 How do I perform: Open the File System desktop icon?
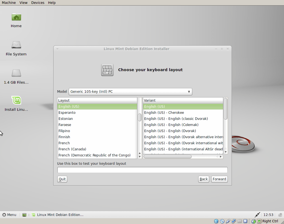[16, 45]
